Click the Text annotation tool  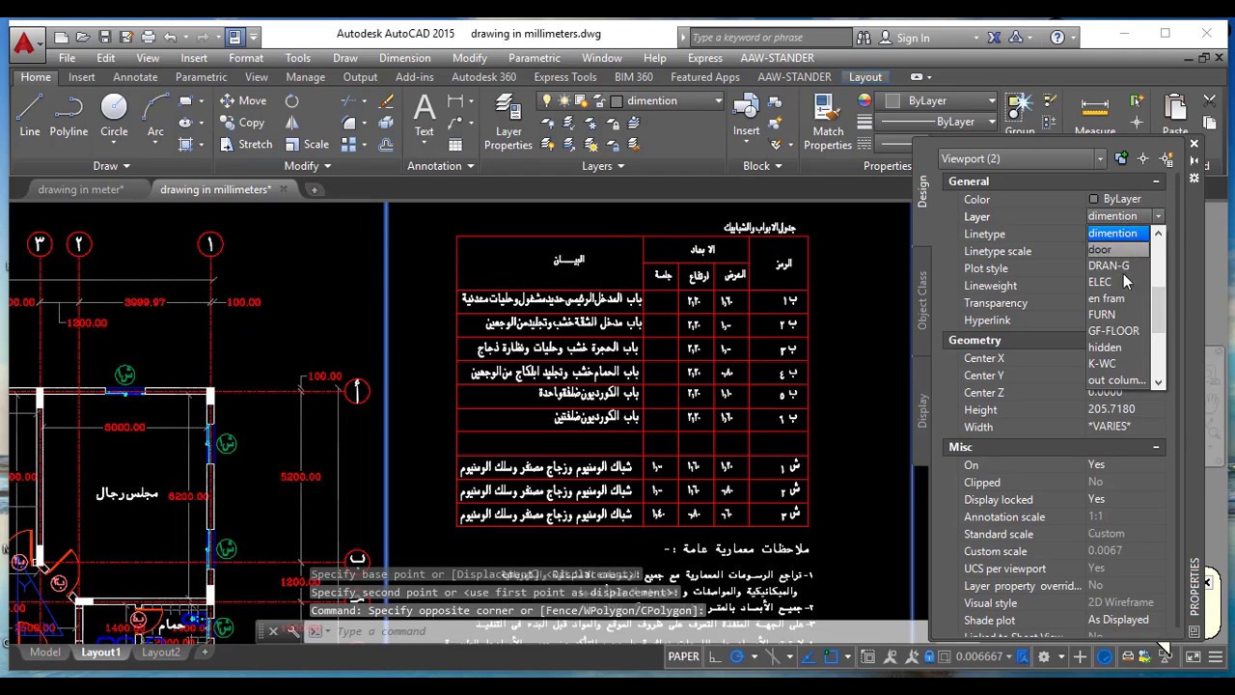coord(424,116)
